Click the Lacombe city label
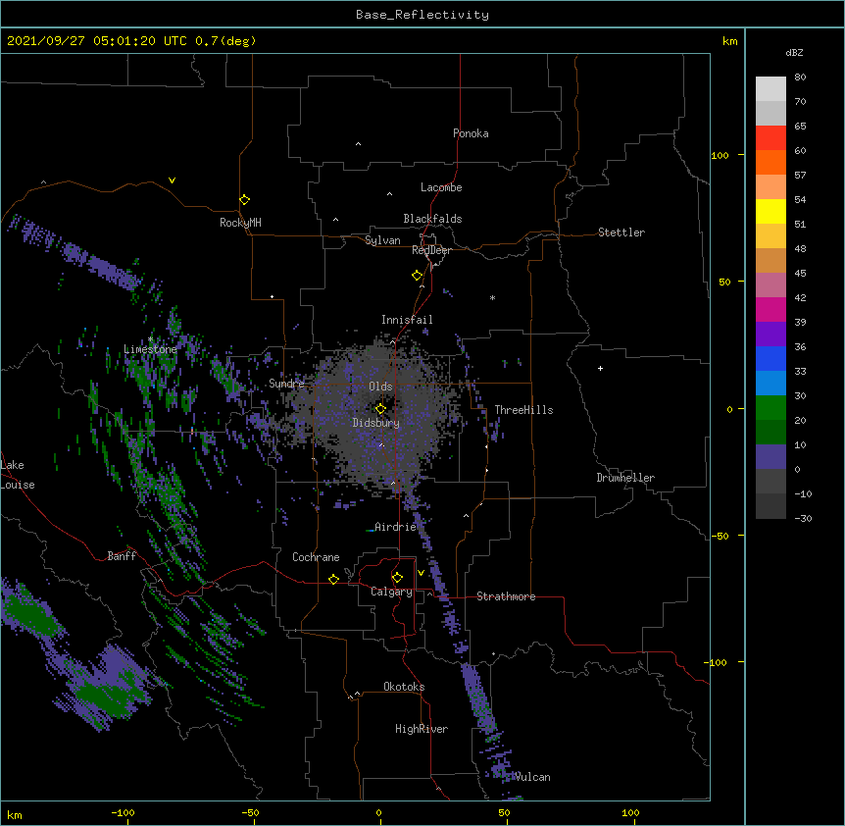 click(441, 187)
